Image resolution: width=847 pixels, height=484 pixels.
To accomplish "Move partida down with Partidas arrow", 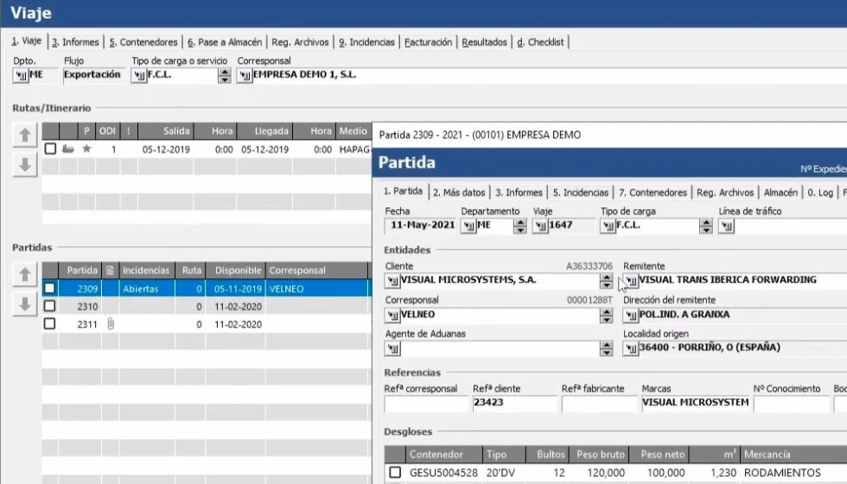I will [x=25, y=304].
